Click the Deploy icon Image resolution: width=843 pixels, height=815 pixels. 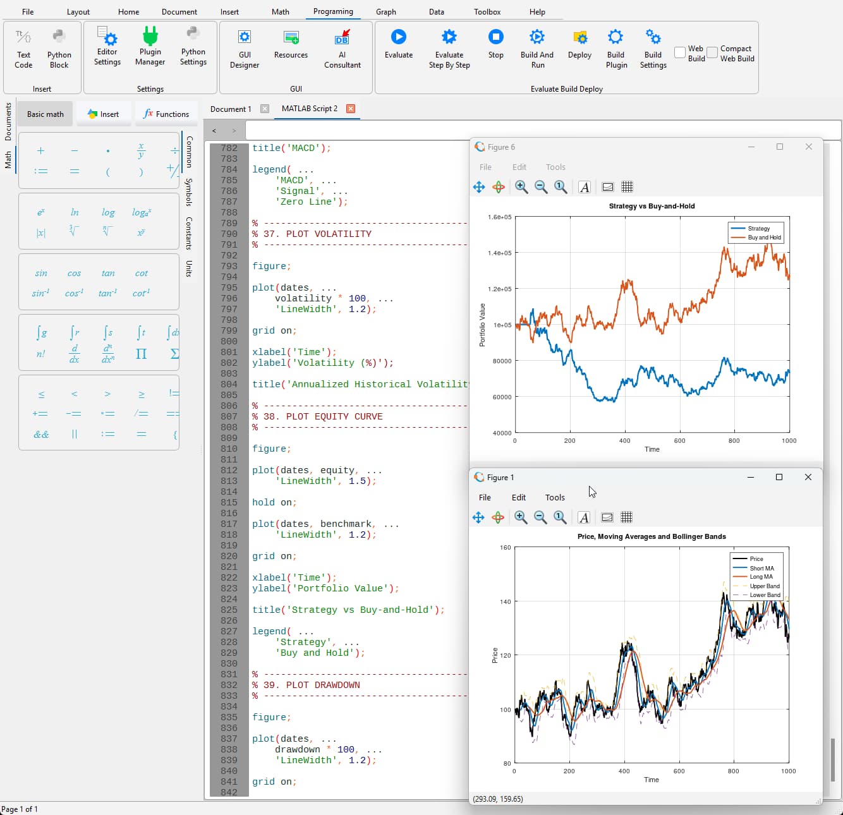click(579, 37)
